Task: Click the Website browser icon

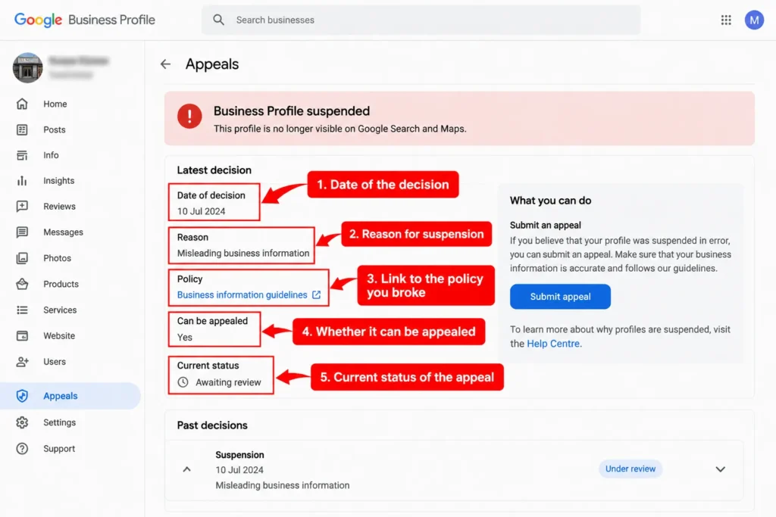Action: coord(22,335)
